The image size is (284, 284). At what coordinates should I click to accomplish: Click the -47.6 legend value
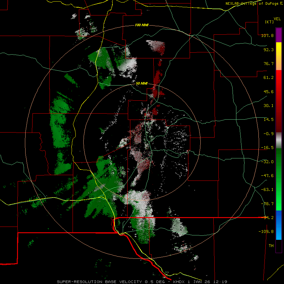(x=267, y=176)
